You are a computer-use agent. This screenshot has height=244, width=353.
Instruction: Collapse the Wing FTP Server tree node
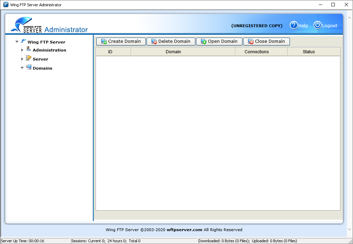click(x=17, y=41)
